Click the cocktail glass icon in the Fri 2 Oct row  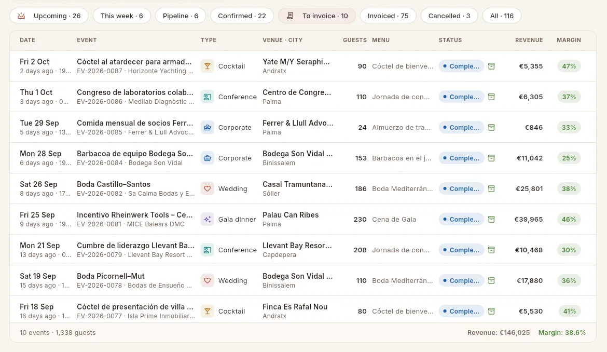pos(208,66)
